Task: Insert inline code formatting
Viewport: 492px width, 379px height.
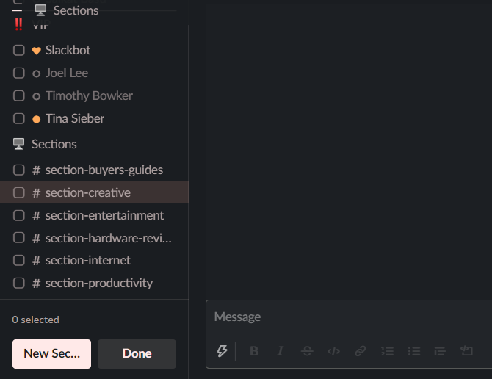Action: (333, 351)
